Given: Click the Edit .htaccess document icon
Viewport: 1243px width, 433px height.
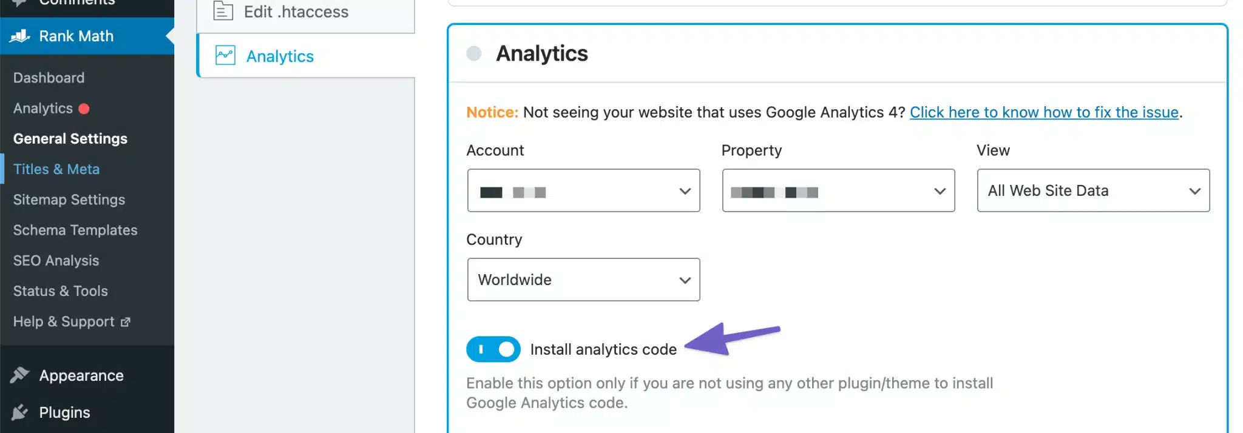Looking at the screenshot, I should (223, 11).
